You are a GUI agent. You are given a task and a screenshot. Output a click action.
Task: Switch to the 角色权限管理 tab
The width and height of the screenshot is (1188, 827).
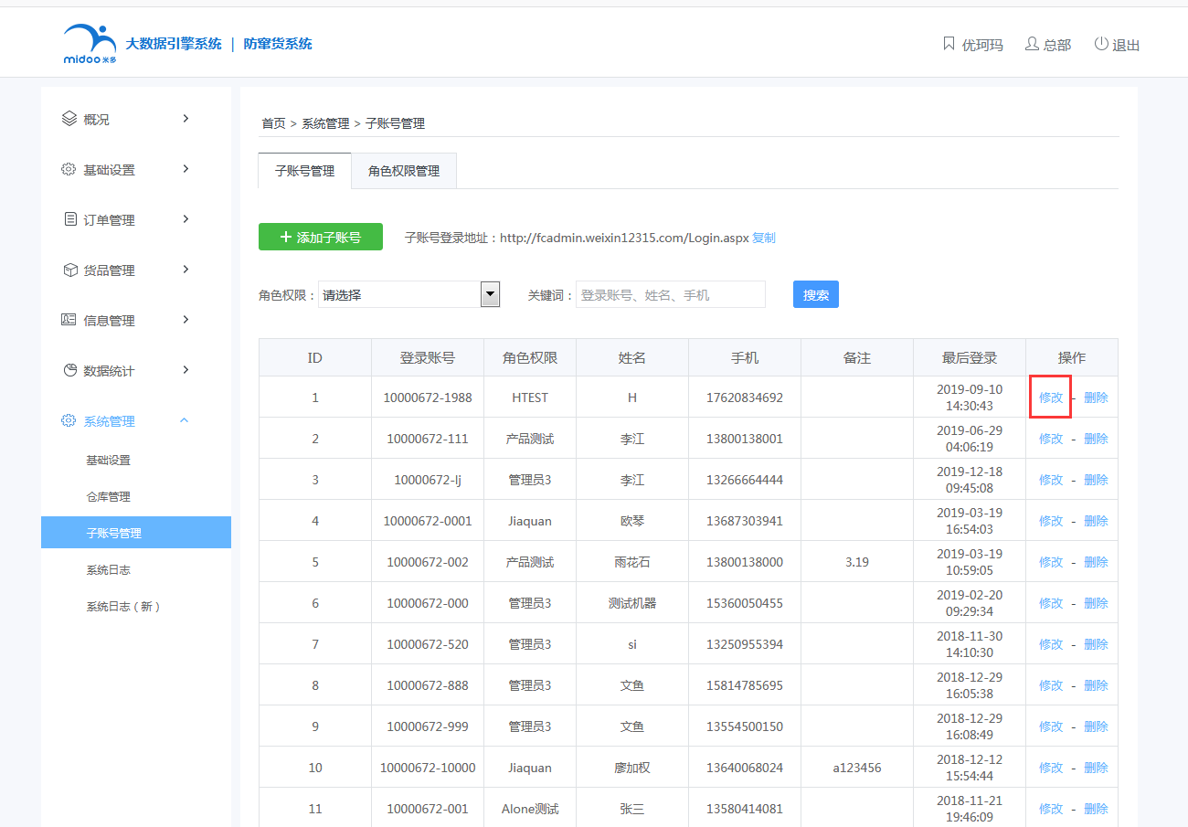tap(404, 171)
